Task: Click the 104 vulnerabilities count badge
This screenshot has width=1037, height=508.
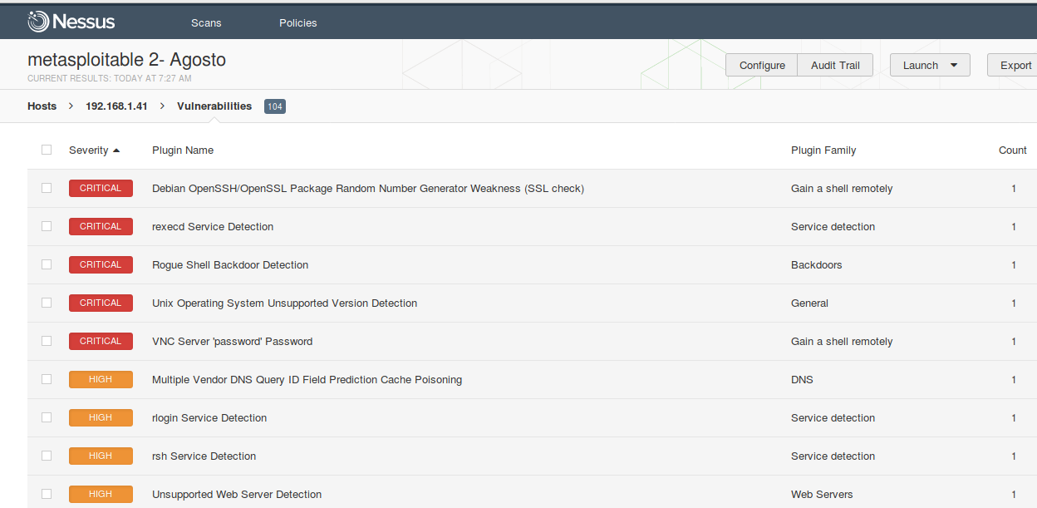Action: (275, 106)
